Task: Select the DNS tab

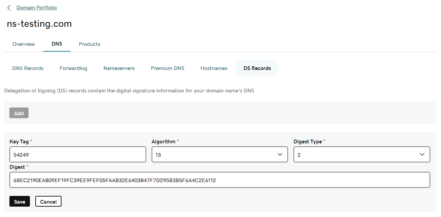Action: coord(56,44)
